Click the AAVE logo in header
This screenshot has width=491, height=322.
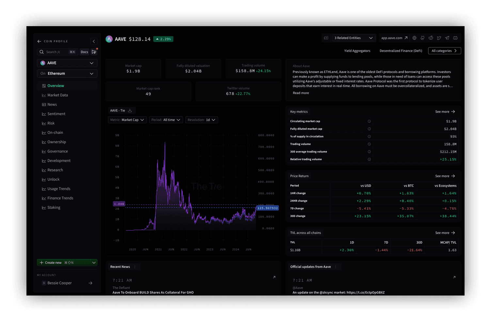pos(109,39)
